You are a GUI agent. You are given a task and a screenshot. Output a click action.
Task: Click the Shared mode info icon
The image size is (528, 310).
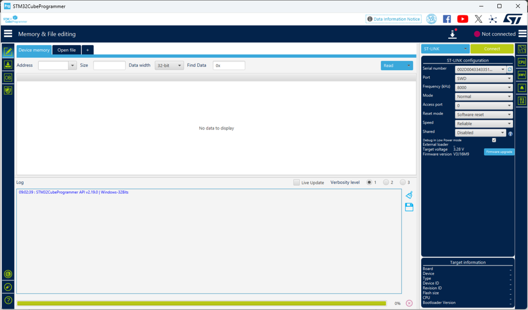[x=511, y=134]
